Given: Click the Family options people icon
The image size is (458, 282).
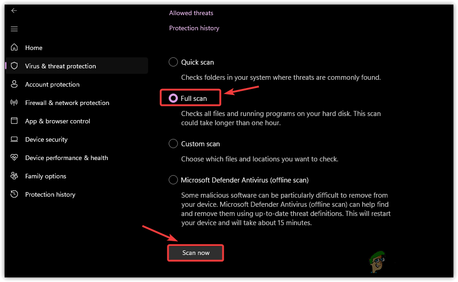Looking at the screenshot, I should [14, 176].
